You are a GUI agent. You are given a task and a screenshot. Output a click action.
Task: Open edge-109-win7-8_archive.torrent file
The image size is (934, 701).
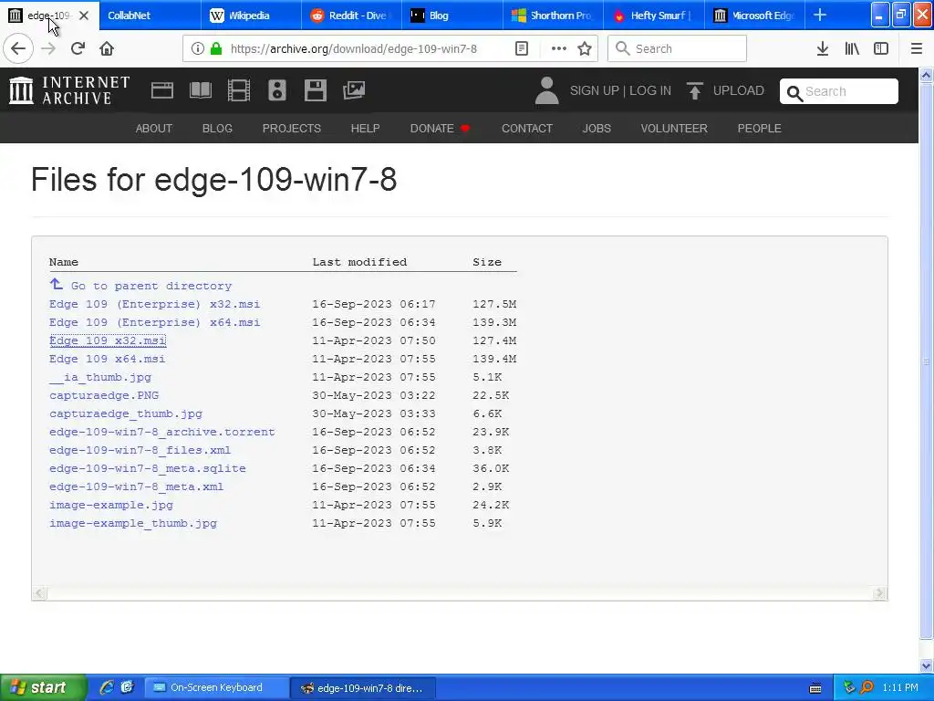(162, 432)
